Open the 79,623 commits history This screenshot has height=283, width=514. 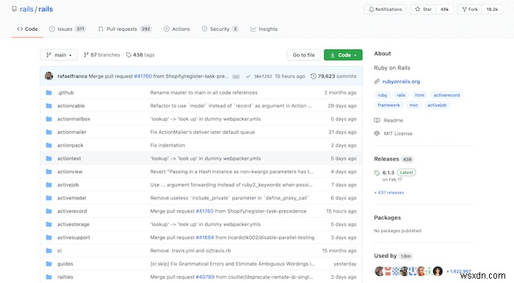pyautogui.click(x=333, y=76)
